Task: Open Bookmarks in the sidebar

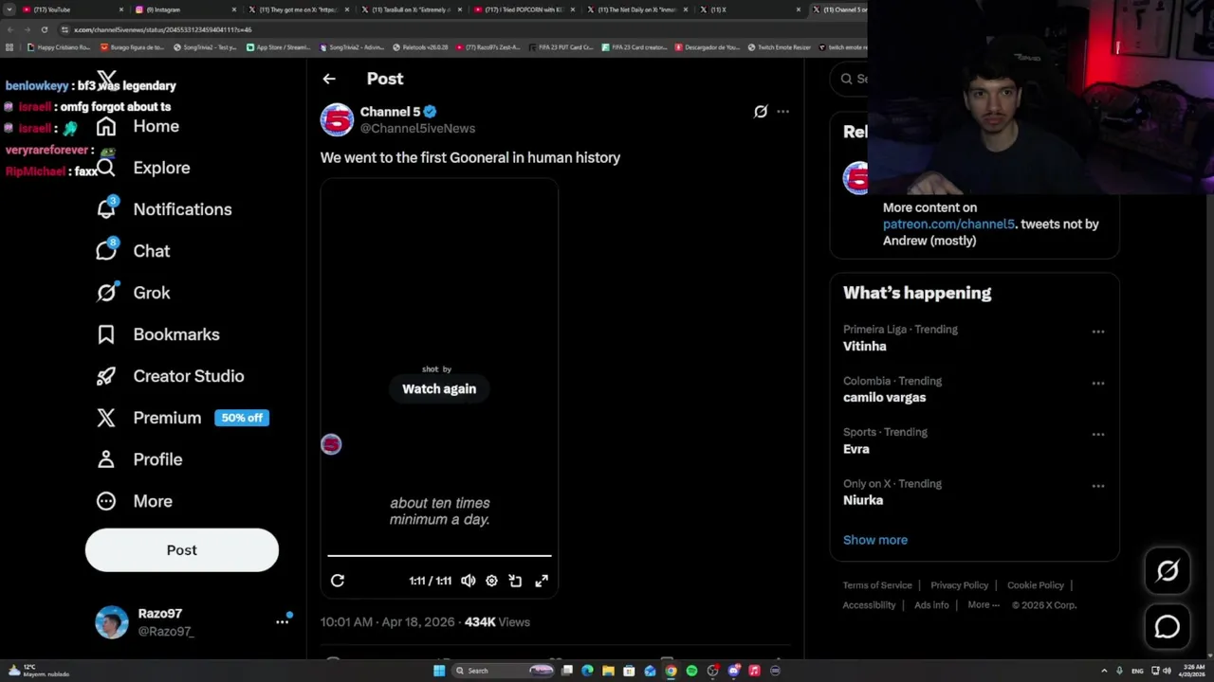Action: point(157,334)
